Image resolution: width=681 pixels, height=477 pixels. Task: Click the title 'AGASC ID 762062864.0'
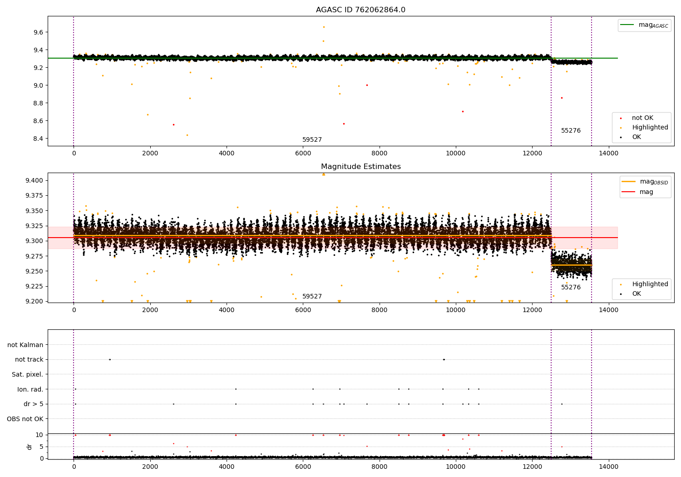coord(360,10)
